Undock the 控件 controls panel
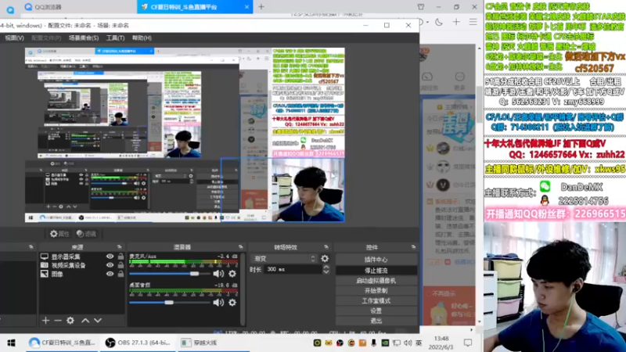Viewport: 626px width, 352px height. point(413,247)
